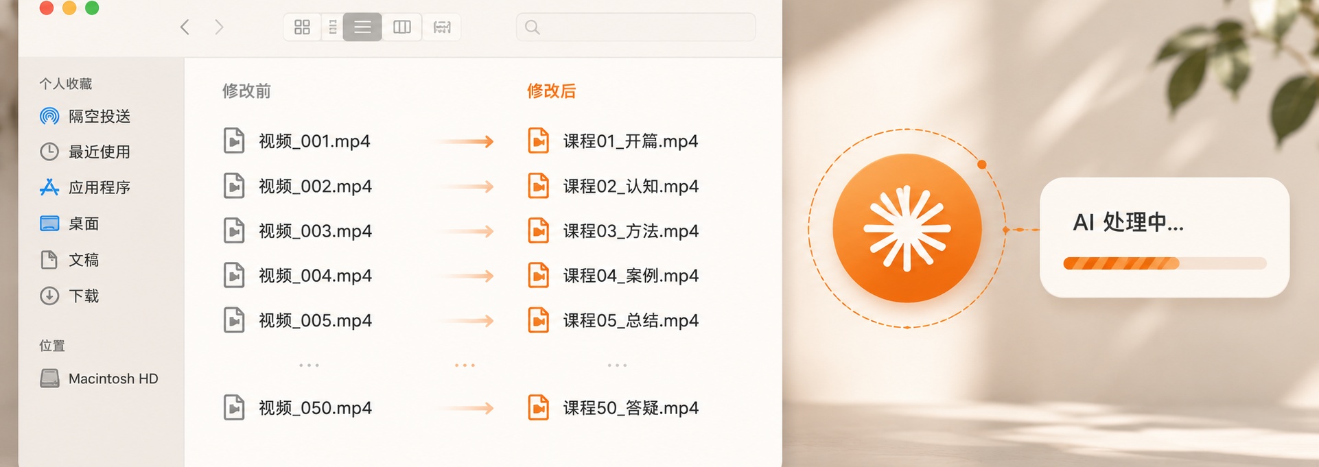Click the clock icon beside 最近使用
The width and height of the screenshot is (1319, 467).
click(x=49, y=152)
